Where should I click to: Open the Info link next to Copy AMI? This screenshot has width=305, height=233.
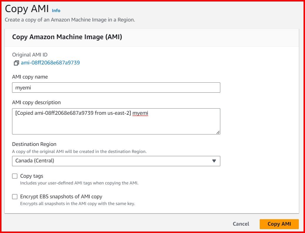tap(56, 11)
